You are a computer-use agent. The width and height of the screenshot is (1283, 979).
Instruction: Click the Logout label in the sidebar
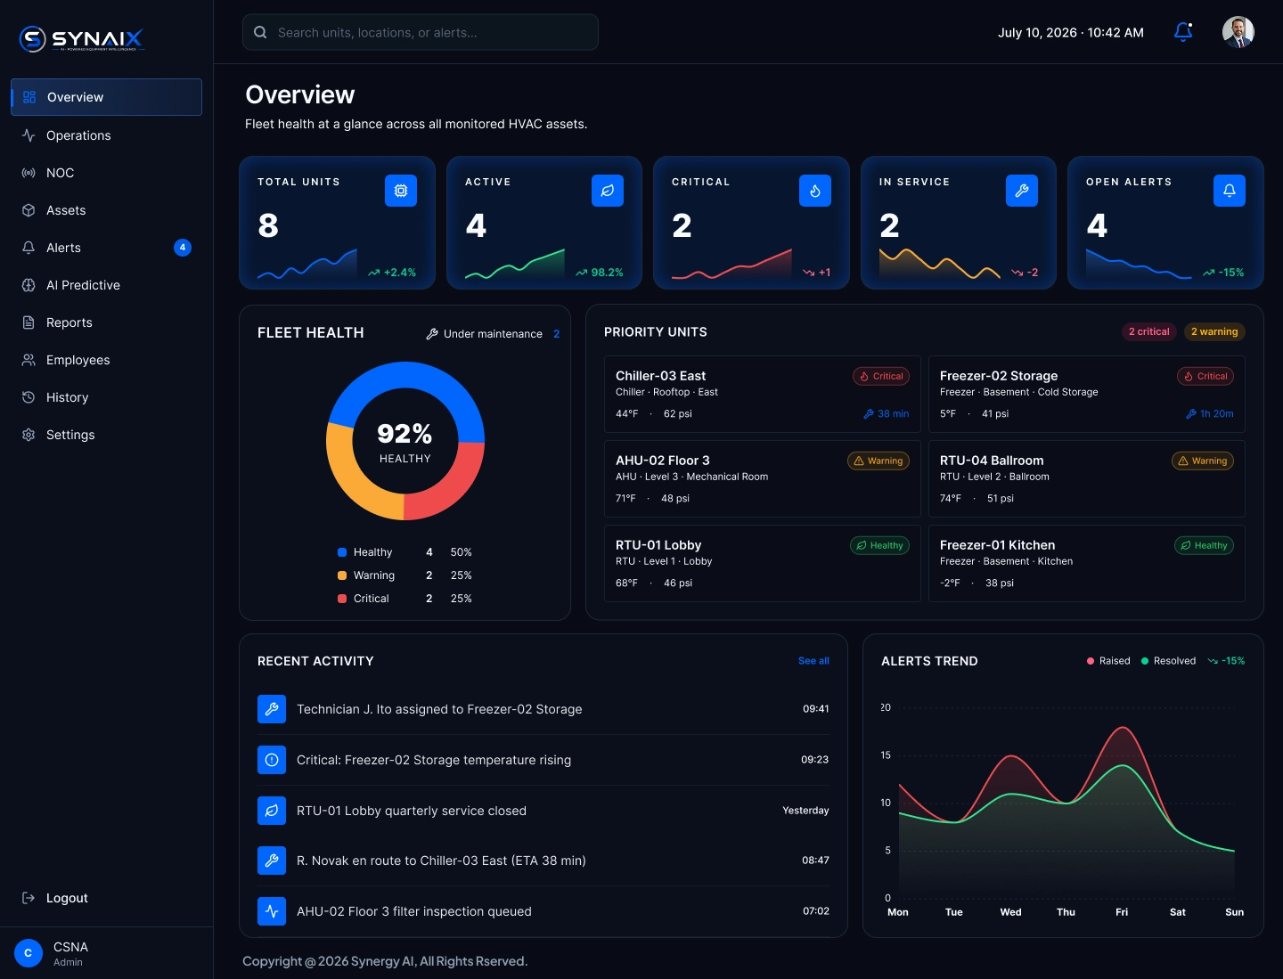pos(67,898)
